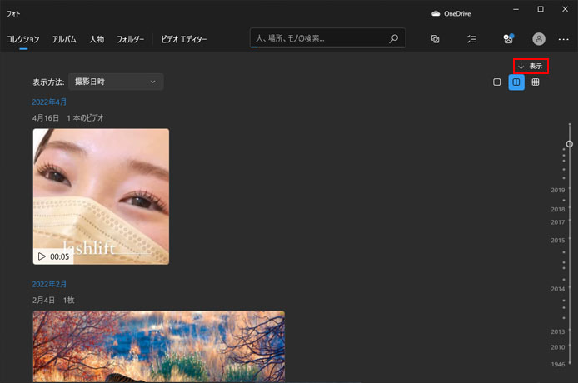Switch to large single-square view
578x383 pixels.
point(497,82)
